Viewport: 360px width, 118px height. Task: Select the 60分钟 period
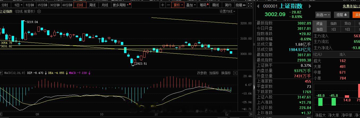tap(67, 5)
